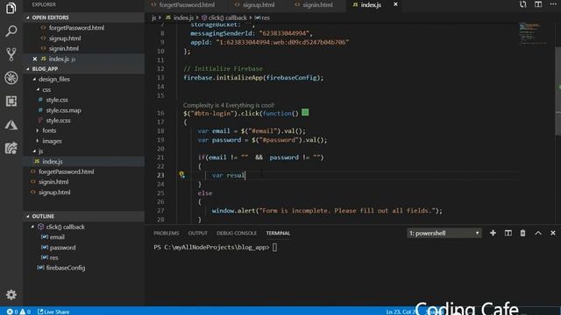Screen dimensions: 561x315
Task: Close the index.js editor tab
Action: pos(395,4)
